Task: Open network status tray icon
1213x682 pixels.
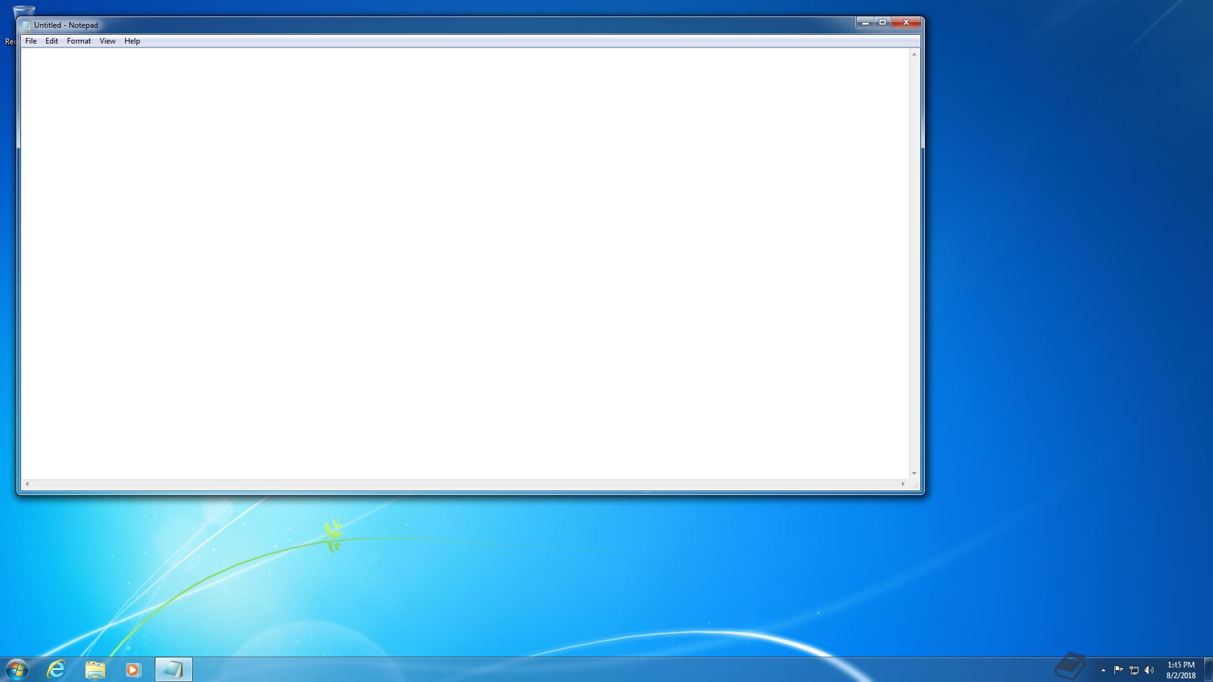Action: pos(1134,670)
